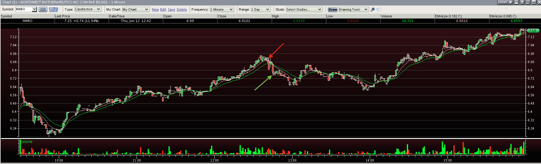
Task: Click the open value 6.89
Action: tap(190, 21)
